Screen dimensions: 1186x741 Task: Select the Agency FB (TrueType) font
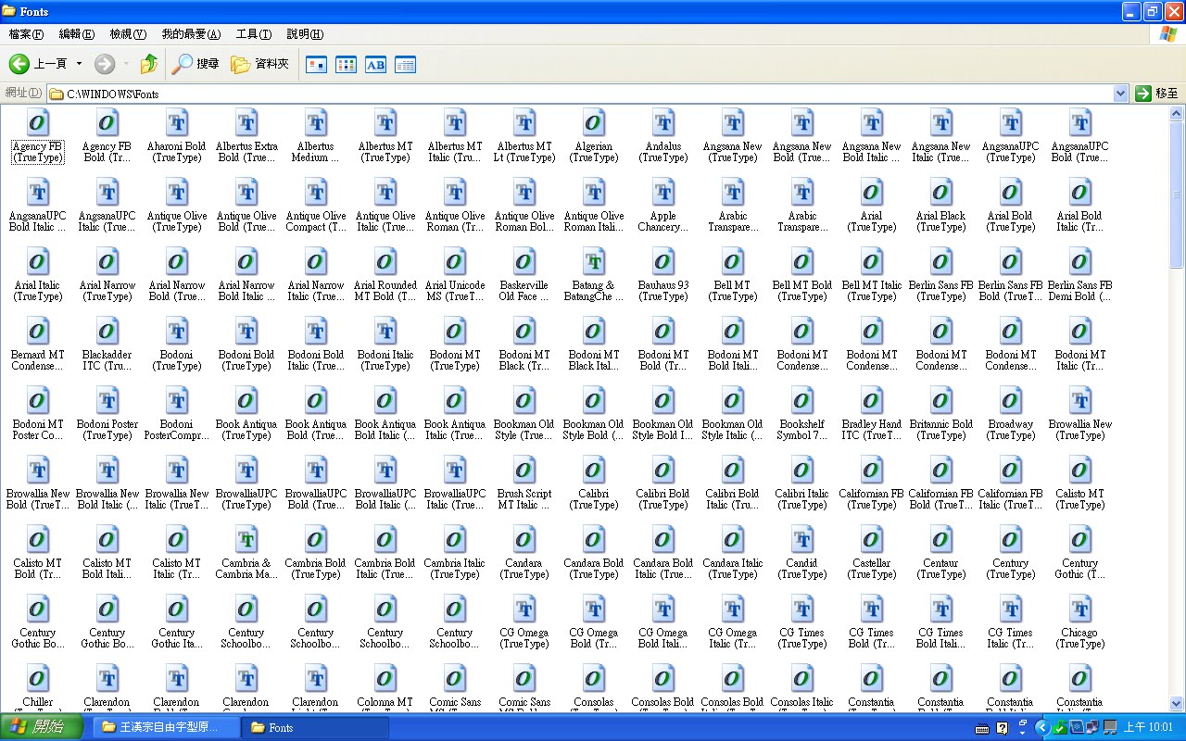click(x=38, y=135)
